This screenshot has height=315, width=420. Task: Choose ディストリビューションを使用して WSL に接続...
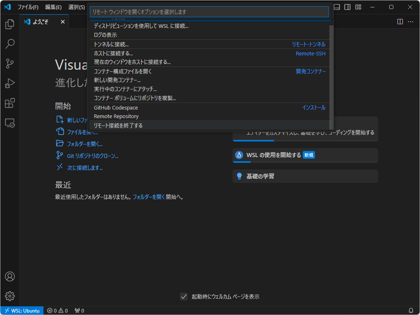point(210,26)
